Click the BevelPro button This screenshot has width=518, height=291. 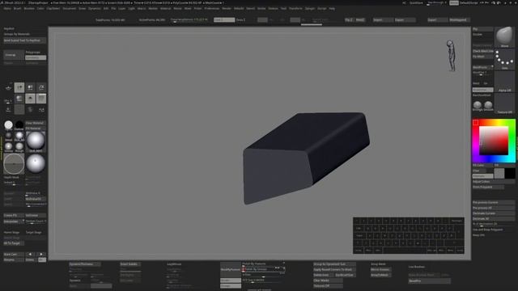[430, 281]
